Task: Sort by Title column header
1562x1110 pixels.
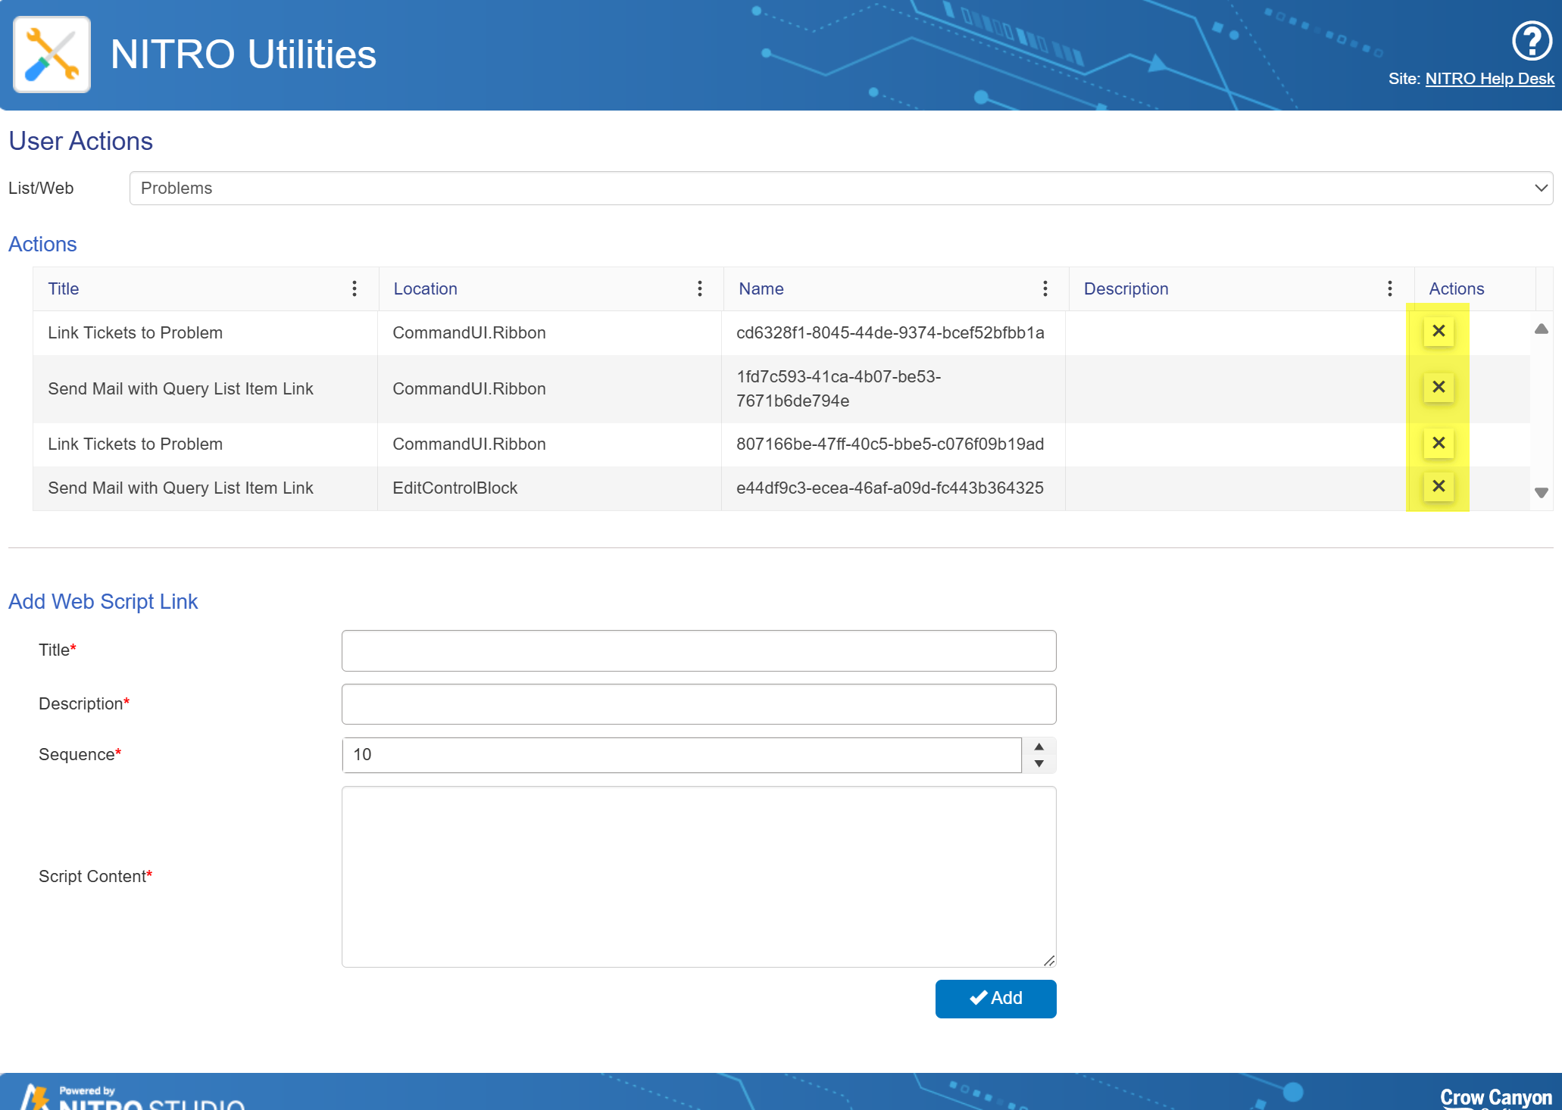Action: coord(64,288)
